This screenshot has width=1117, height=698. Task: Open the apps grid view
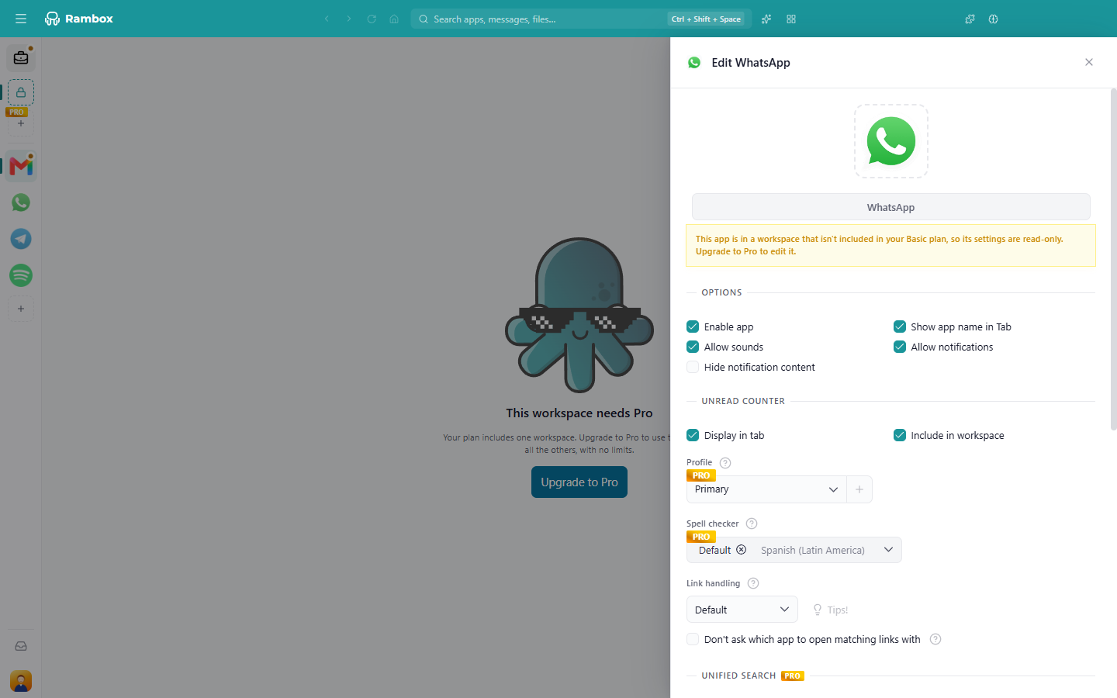[791, 19]
